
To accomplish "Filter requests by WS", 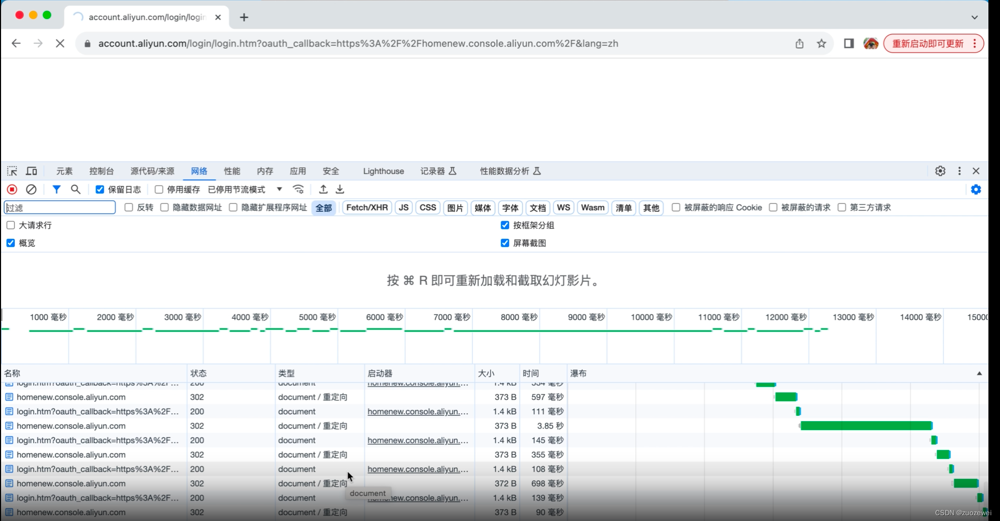I will (x=564, y=208).
